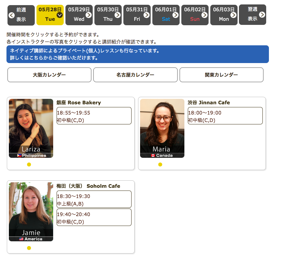Open the 大阪カレンダー button
This screenshot has height=258, width=288.
(x=49, y=75)
